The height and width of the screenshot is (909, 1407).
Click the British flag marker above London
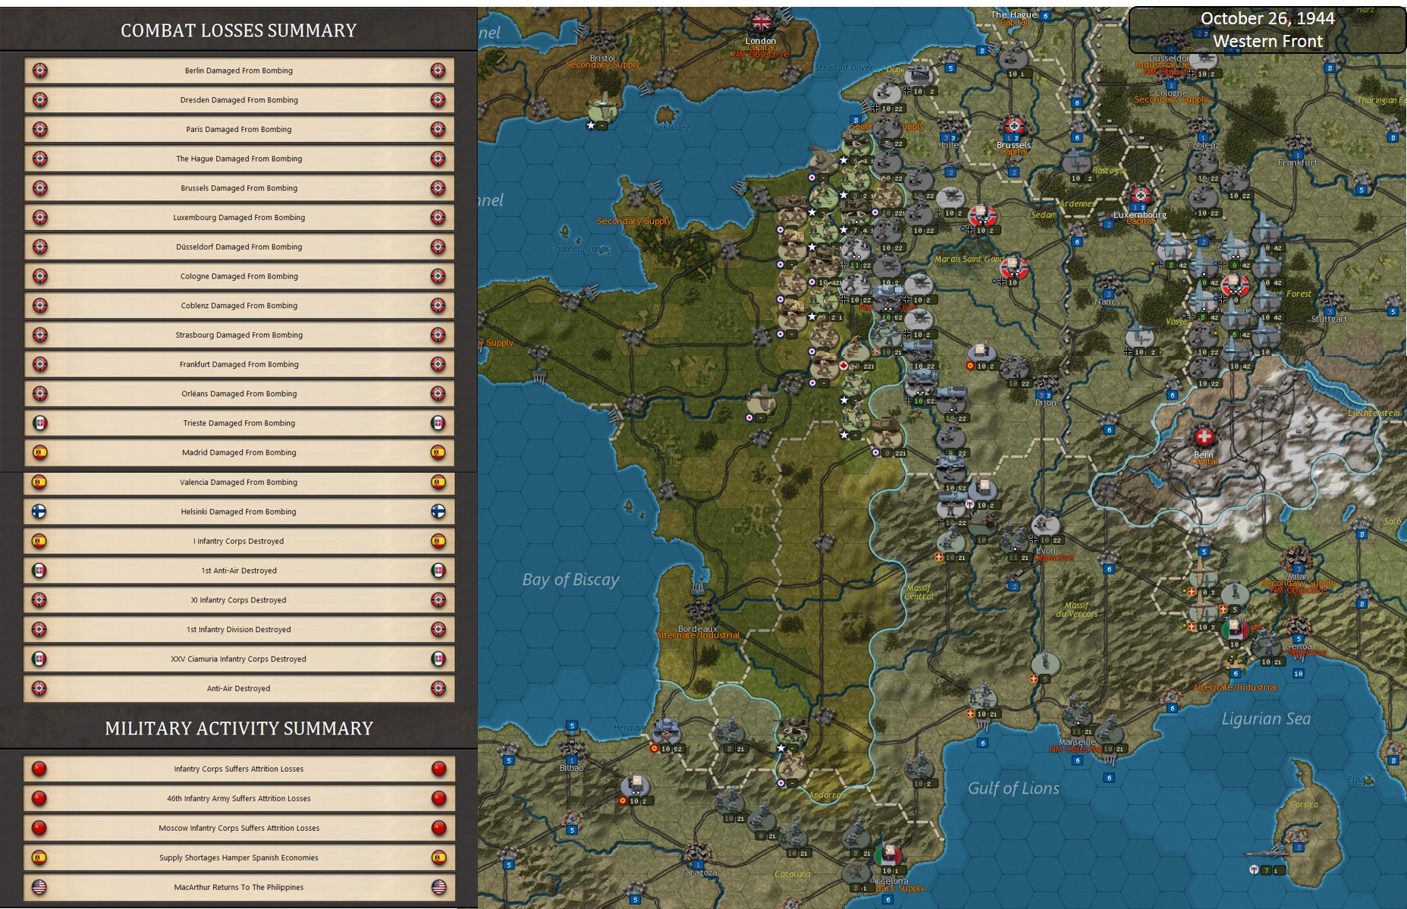pyautogui.click(x=761, y=22)
